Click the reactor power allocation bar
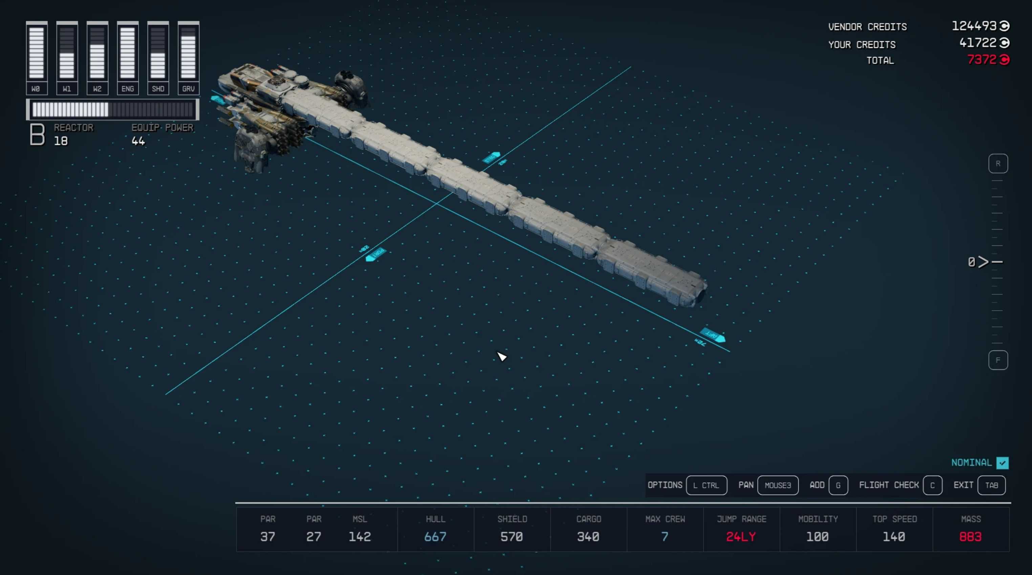Image resolution: width=1032 pixels, height=575 pixels. 112,110
